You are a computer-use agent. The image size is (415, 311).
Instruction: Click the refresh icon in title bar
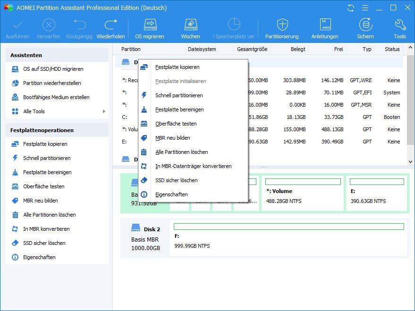(x=350, y=8)
